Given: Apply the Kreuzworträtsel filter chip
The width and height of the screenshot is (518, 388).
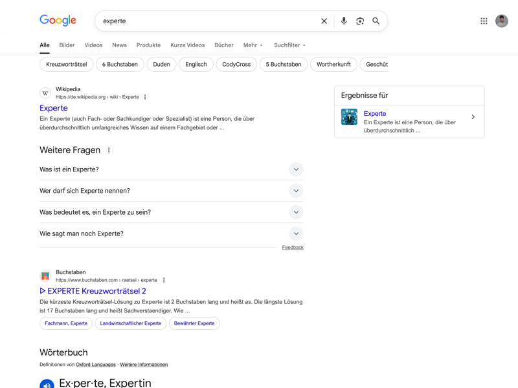Looking at the screenshot, I should 67,64.
